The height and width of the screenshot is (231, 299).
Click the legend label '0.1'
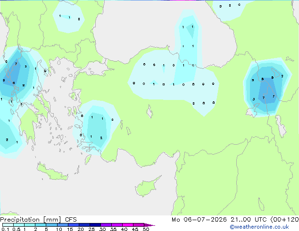5,229
